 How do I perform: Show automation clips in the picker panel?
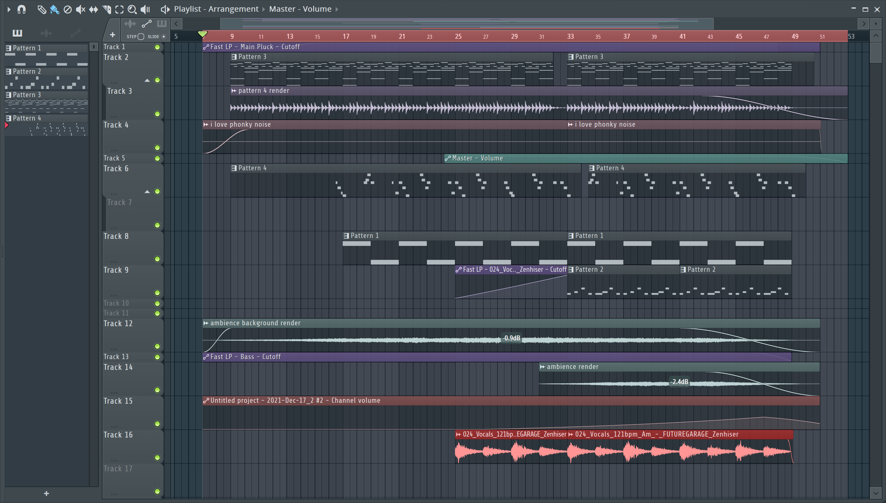pos(75,33)
